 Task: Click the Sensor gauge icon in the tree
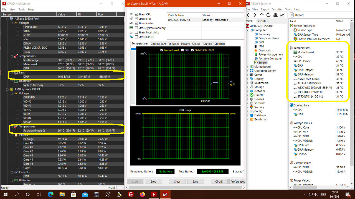point(256,63)
